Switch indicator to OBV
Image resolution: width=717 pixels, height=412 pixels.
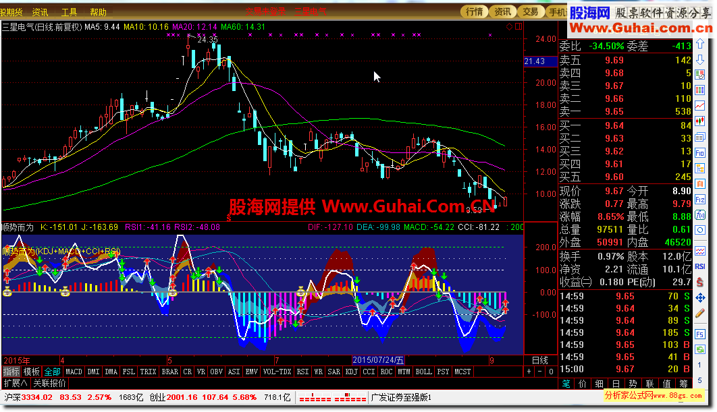coord(216,372)
